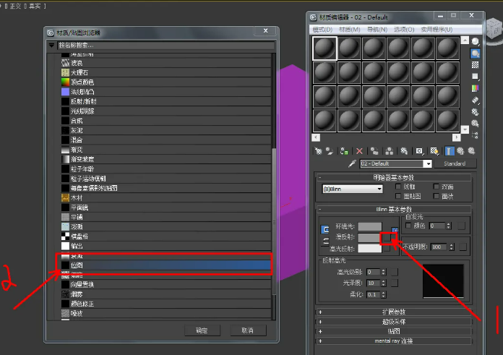Expand the 超级采样 rollout

(x=394, y=322)
